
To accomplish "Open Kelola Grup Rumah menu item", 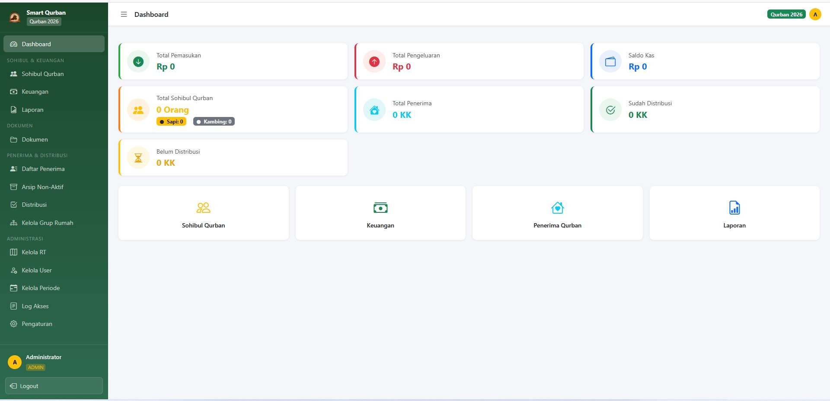I will coord(54,223).
